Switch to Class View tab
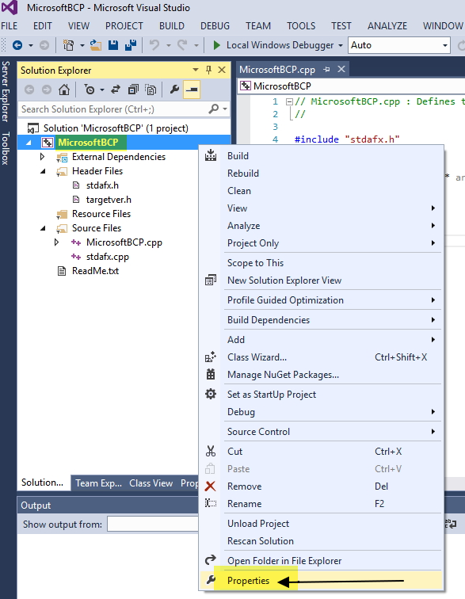This screenshot has height=599, width=465. pos(151,483)
